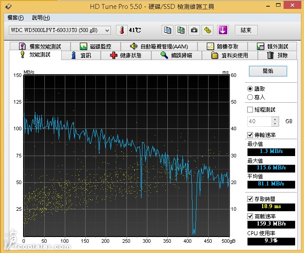Open the 資料夾使用 tab
304x253 pixels.
(230, 56)
